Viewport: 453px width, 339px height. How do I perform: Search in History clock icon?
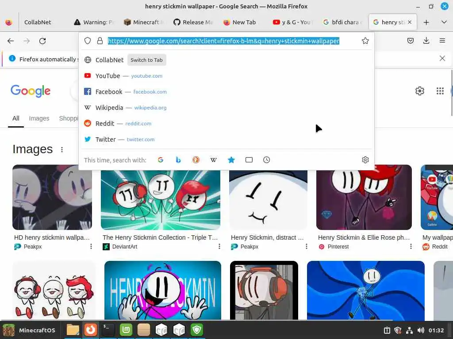click(x=266, y=160)
